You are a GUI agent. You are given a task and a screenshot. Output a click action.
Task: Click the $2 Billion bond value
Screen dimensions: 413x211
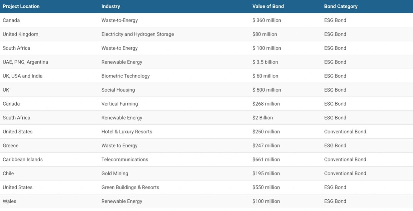tap(262, 118)
